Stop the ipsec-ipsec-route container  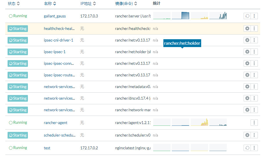click(247, 75)
